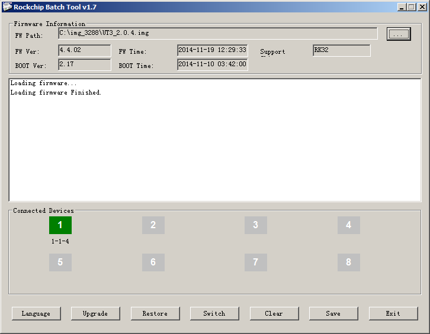Click the FW Ver field showing 4.4.02
Image resolution: width=430 pixels, height=334 pixels.
coord(84,50)
